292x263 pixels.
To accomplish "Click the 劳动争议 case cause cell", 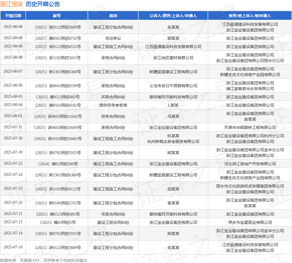I will click(x=113, y=38).
